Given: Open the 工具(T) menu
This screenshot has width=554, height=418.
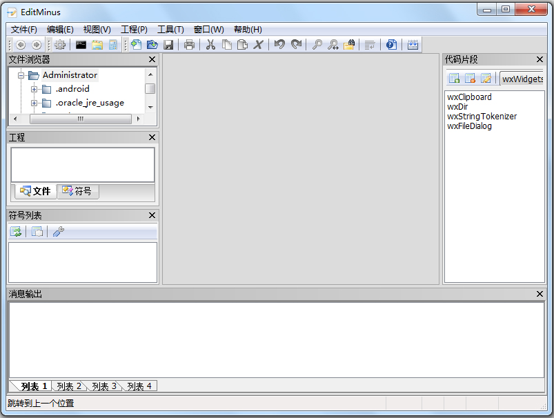Looking at the screenshot, I should [170, 30].
